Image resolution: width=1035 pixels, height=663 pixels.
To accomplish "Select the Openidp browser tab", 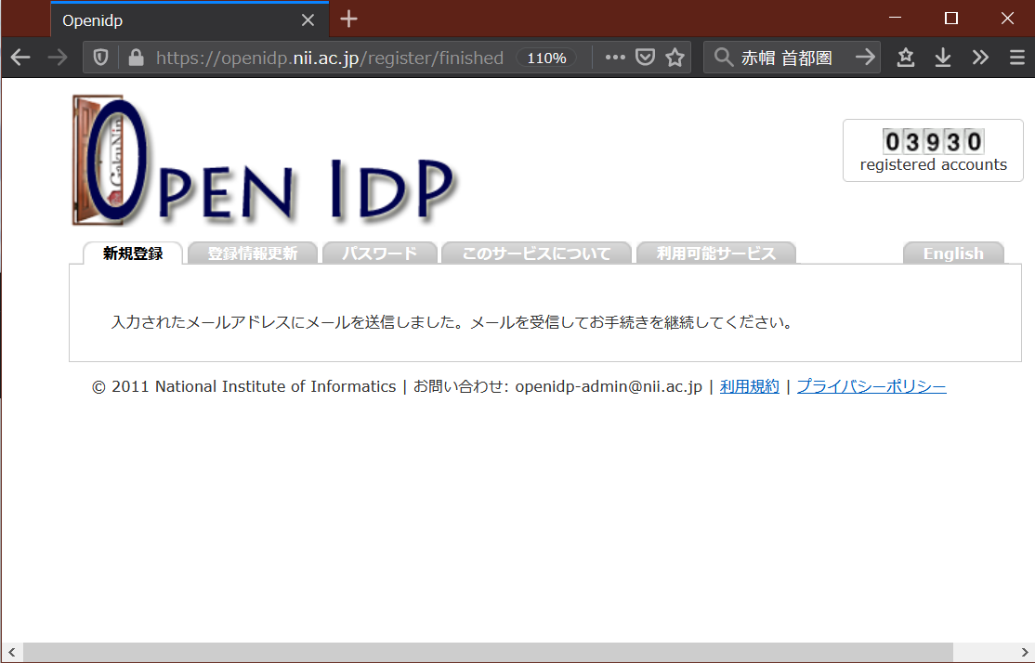I will [190, 19].
